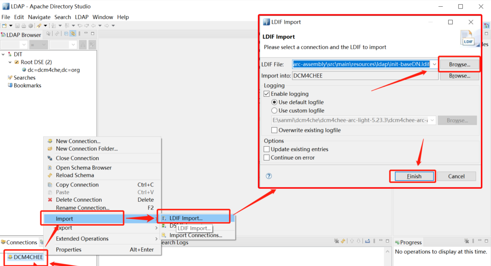Collapse Root DSE (2) tree node
The image size is (491, 266).
[x=10, y=62]
